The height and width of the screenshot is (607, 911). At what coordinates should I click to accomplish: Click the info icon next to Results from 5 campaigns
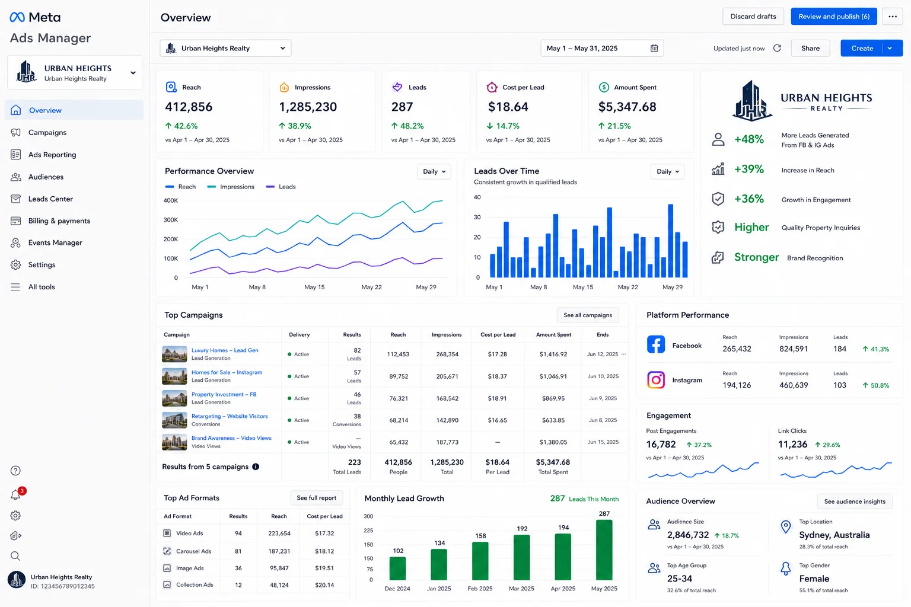(256, 467)
